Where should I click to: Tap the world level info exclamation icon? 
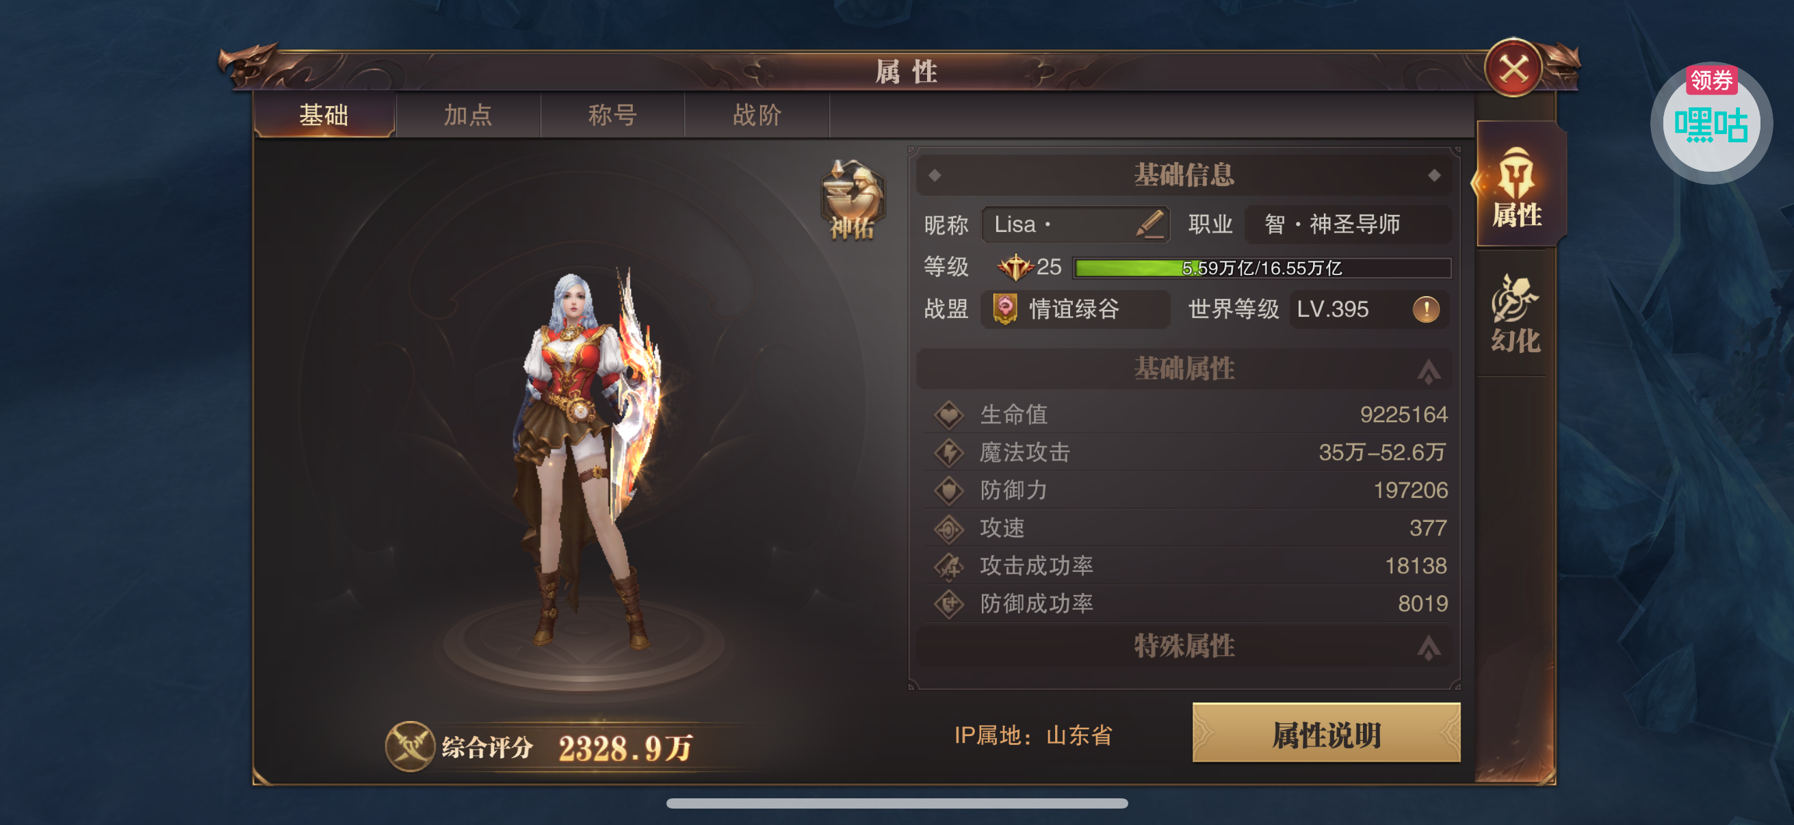click(1426, 309)
